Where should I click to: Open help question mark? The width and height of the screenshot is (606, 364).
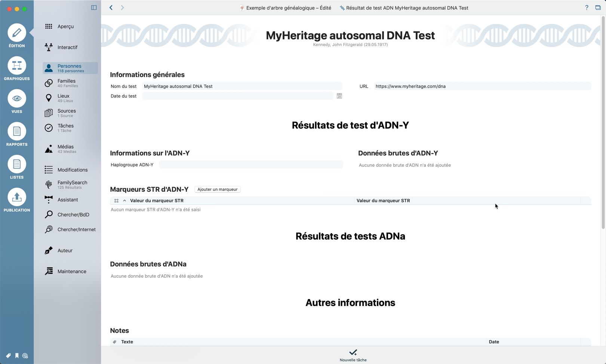pyautogui.click(x=587, y=7)
